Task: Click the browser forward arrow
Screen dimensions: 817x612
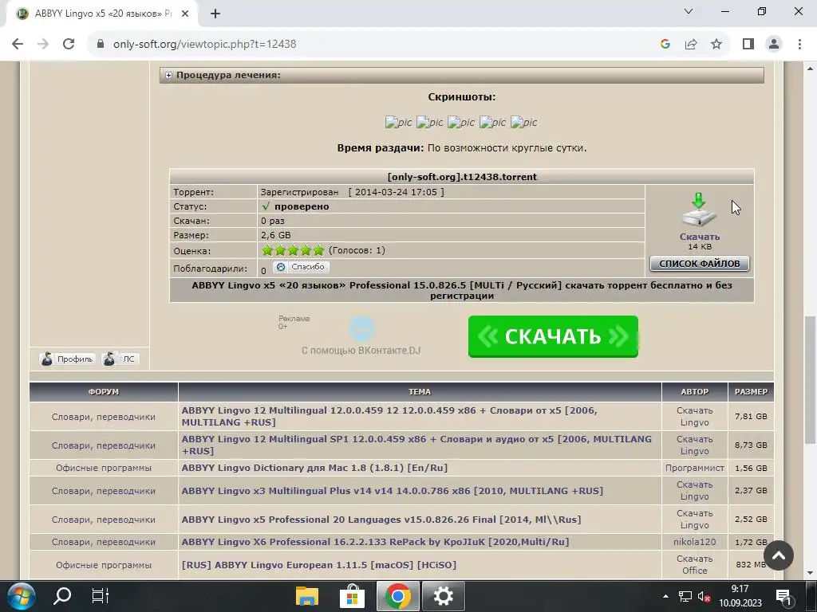Action: [43, 44]
